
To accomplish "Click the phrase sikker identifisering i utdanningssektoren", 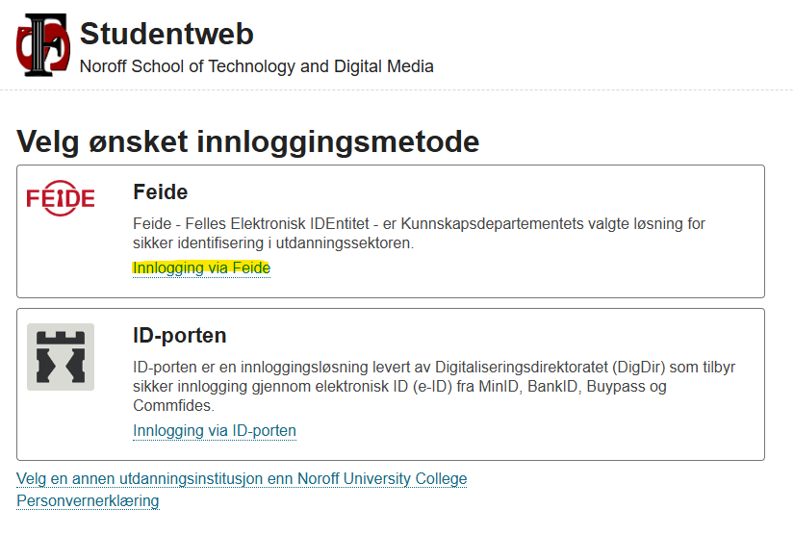I will click(273, 242).
